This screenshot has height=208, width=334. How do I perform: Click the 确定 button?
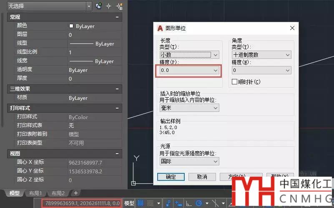(x=171, y=177)
